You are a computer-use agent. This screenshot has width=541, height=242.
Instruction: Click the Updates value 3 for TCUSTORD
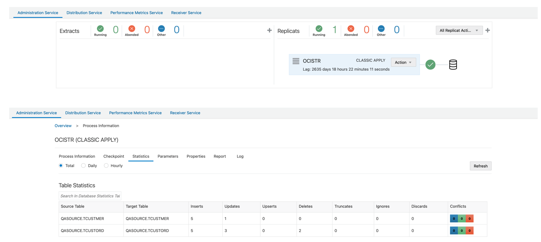point(226,231)
